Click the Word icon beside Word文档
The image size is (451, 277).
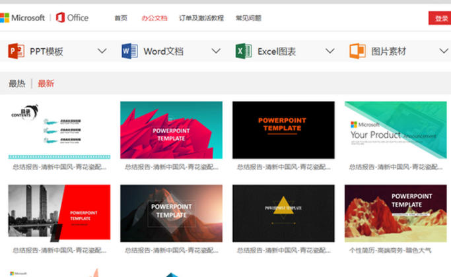click(130, 51)
